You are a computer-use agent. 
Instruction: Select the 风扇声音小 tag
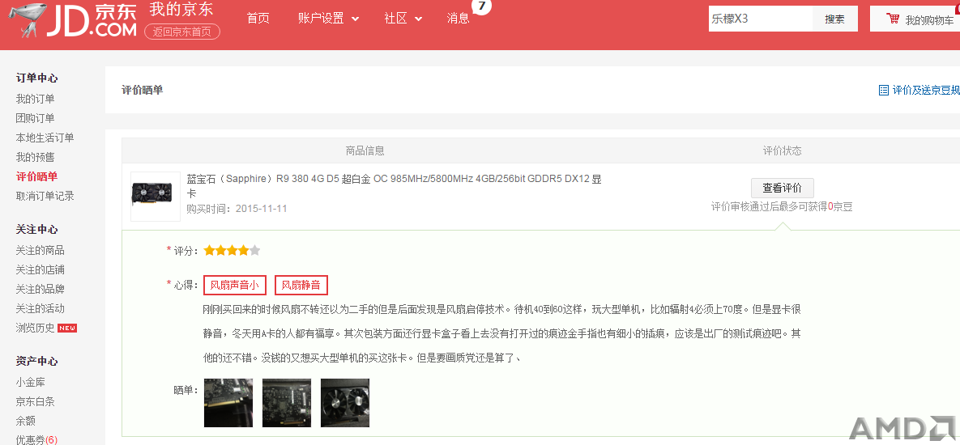pyautogui.click(x=234, y=285)
